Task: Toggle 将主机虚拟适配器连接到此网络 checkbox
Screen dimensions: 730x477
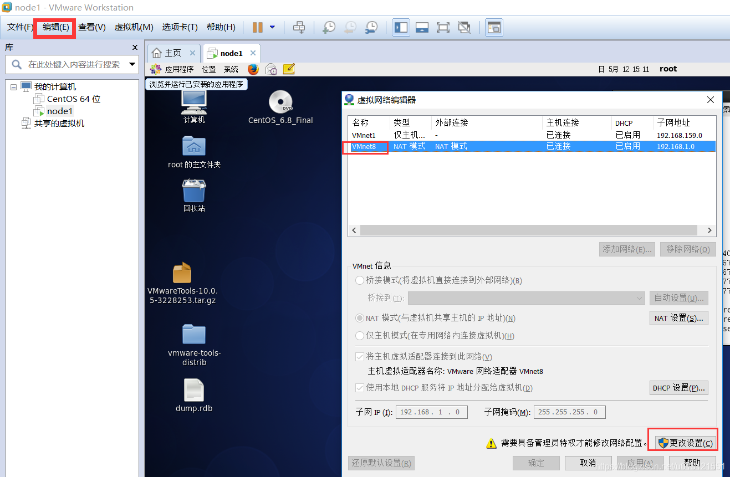Action: [360, 357]
